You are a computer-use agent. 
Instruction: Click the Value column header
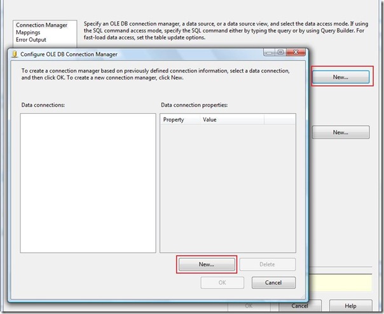point(232,119)
